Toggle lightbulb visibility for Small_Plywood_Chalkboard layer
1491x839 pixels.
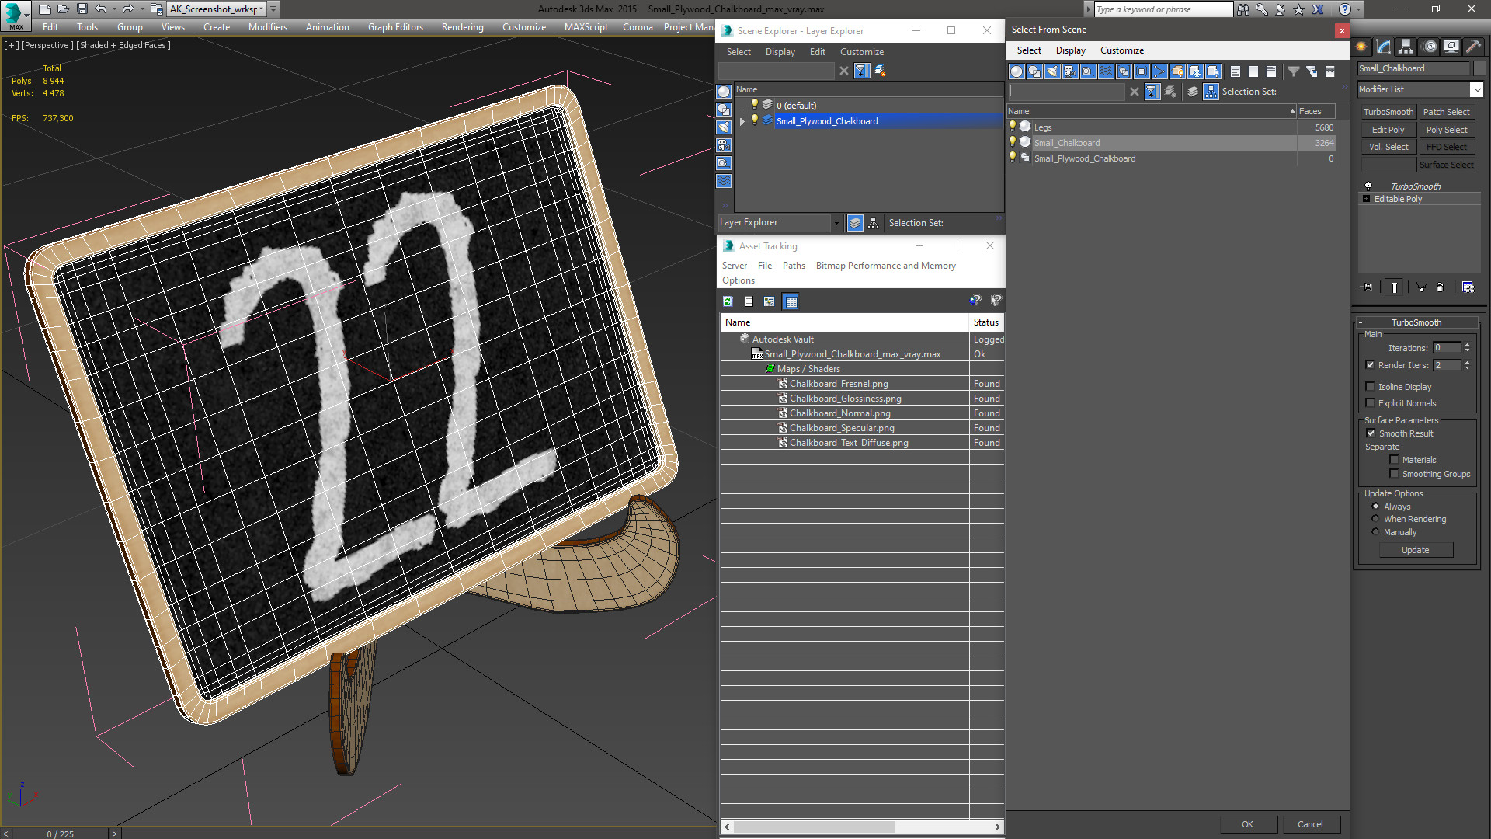click(754, 120)
